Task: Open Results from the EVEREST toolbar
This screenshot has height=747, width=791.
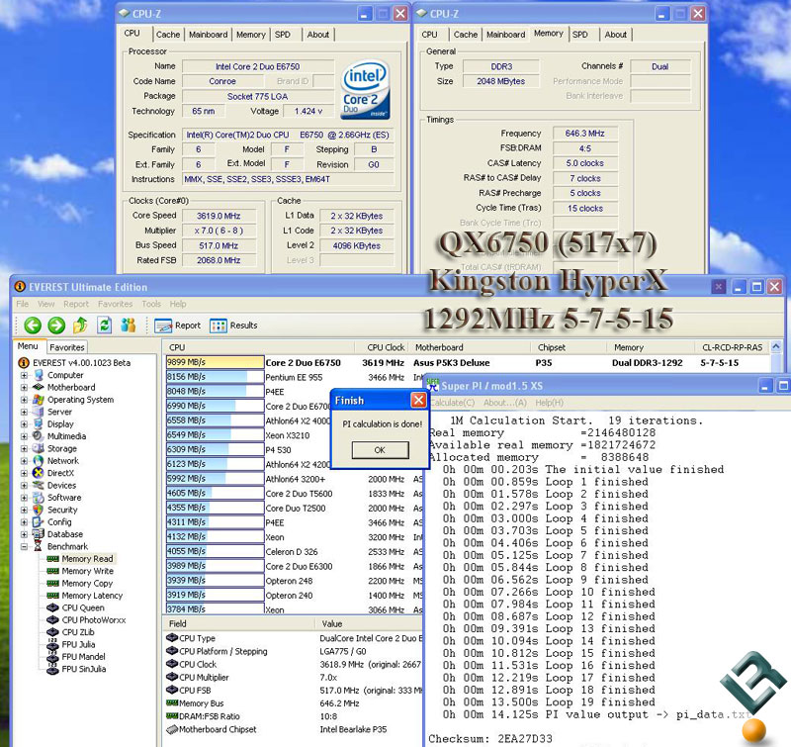Action: [233, 326]
